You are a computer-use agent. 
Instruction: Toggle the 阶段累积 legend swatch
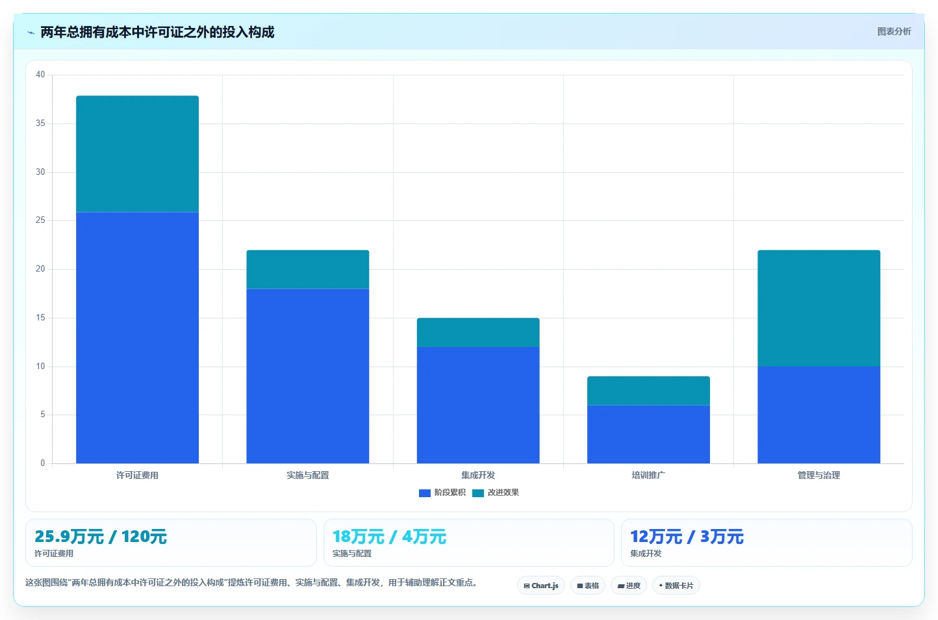click(x=425, y=493)
